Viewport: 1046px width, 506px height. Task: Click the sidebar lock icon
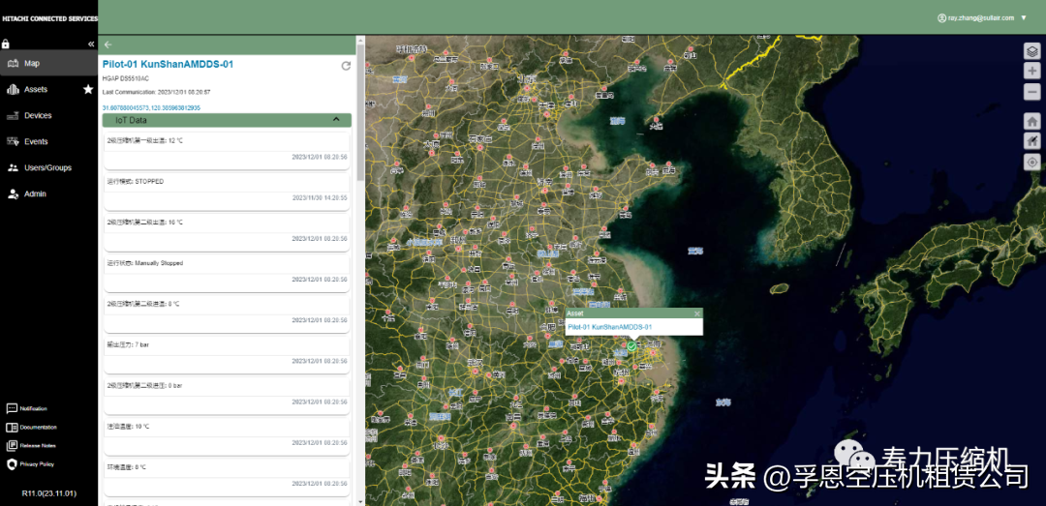[x=6, y=44]
